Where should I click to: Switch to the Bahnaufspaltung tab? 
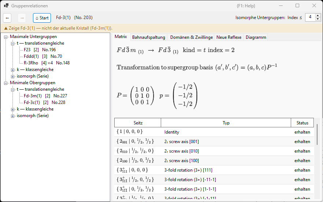pyautogui.click(x=149, y=37)
